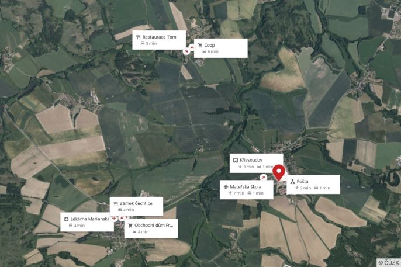Open the Lékárna Marianska pharmacy label

pos(87,222)
